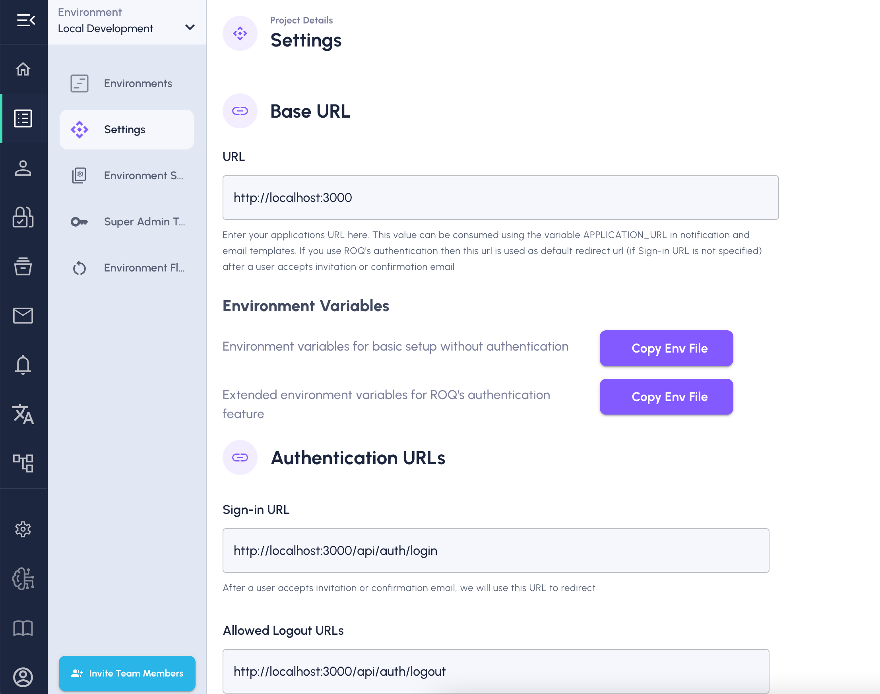Open the Mail templates icon
The height and width of the screenshot is (694, 880).
pyautogui.click(x=23, y=316)
